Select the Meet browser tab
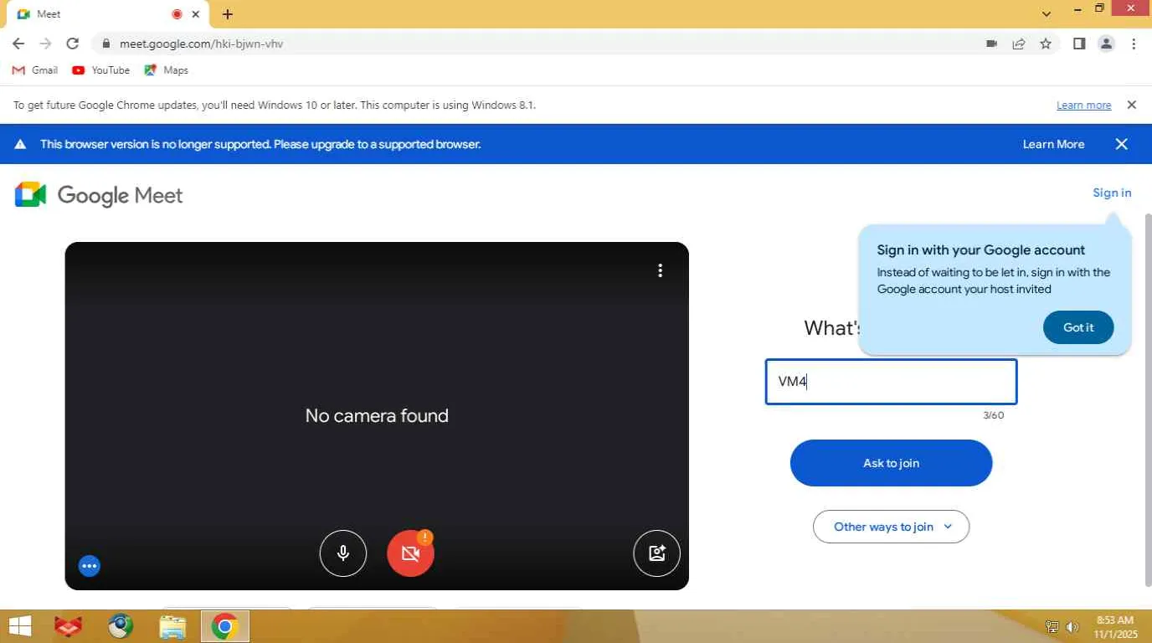This screenshot has width=1152, height=643. point(107,14)
